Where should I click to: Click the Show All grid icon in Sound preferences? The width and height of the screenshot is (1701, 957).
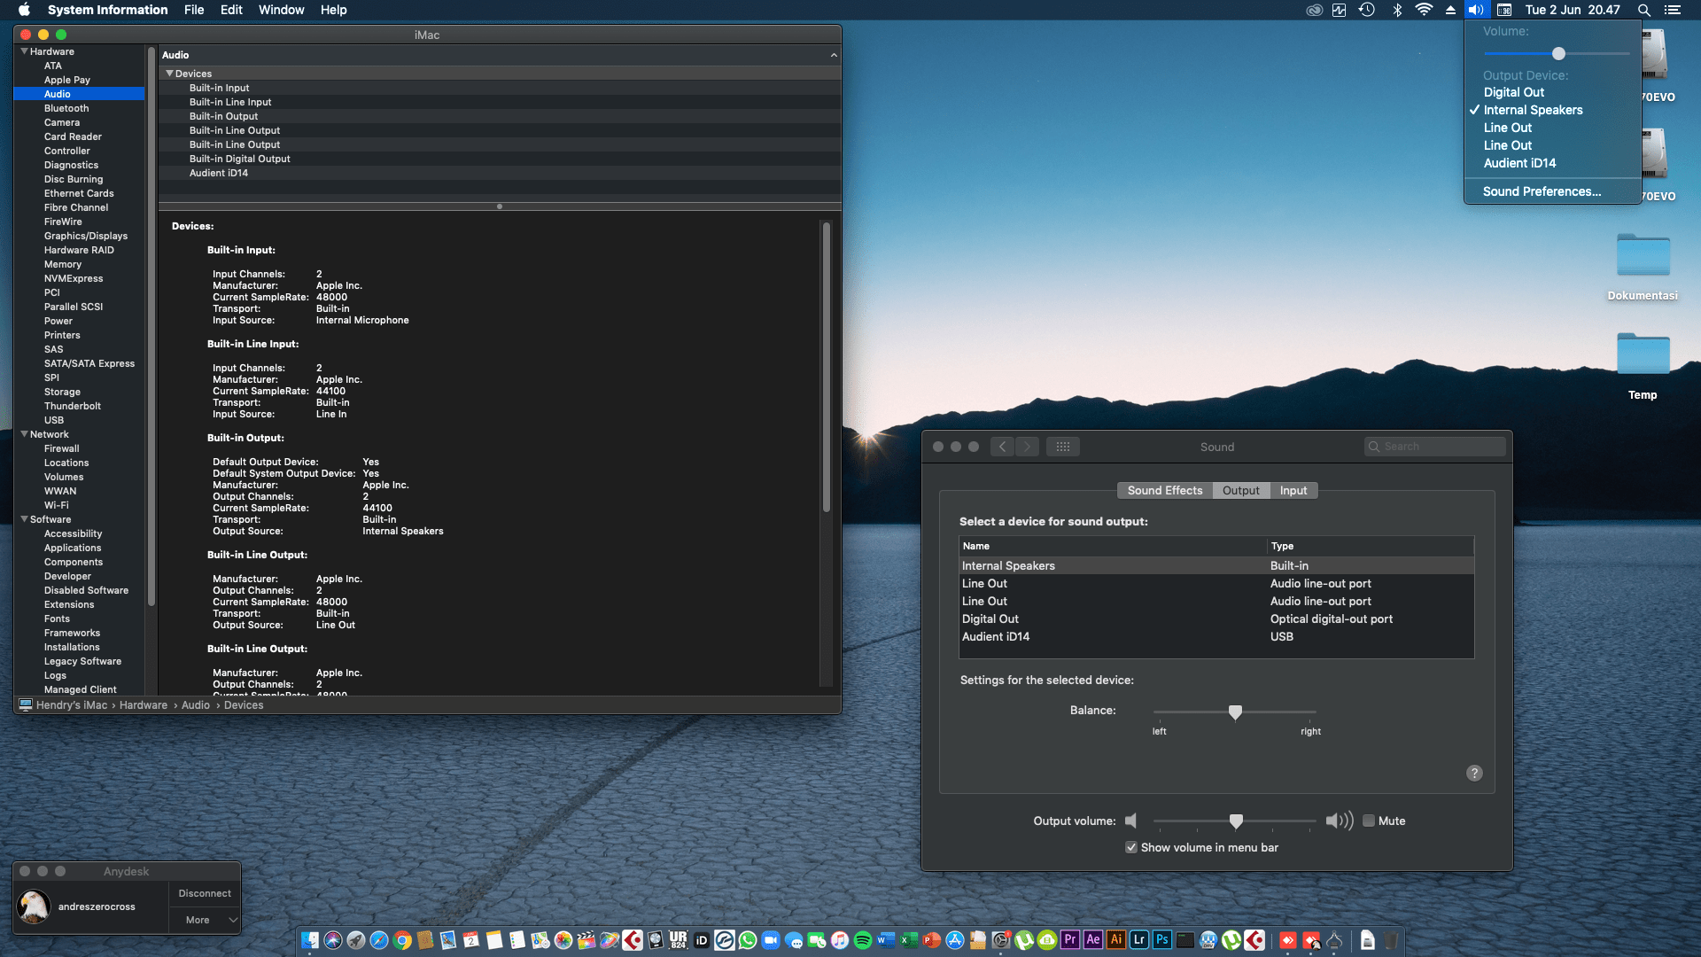click(x=1062, y=447)
